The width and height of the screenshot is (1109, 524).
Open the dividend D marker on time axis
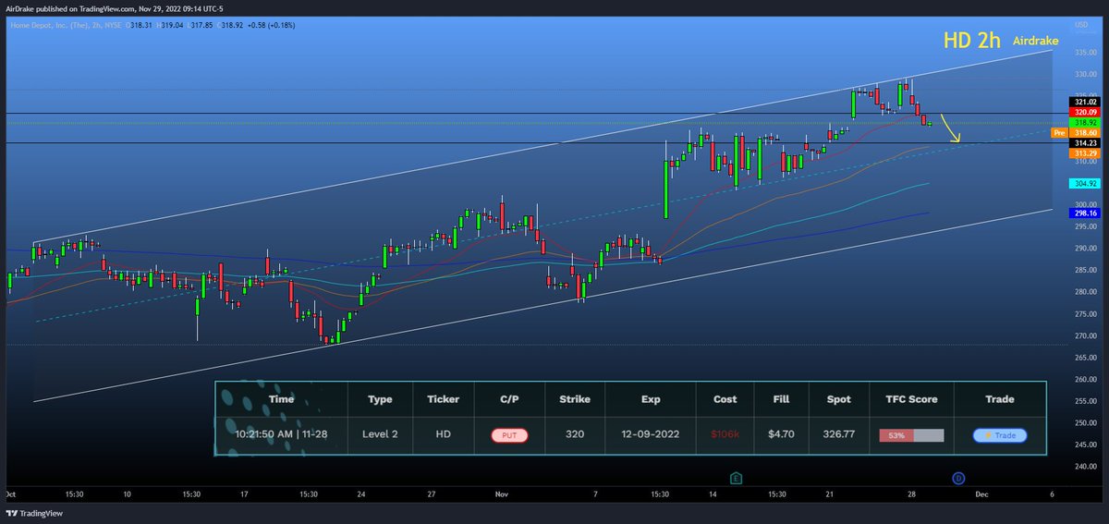(x=957, y=479)
